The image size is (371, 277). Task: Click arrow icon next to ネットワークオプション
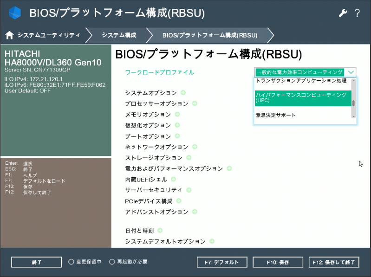pos(195,147)
